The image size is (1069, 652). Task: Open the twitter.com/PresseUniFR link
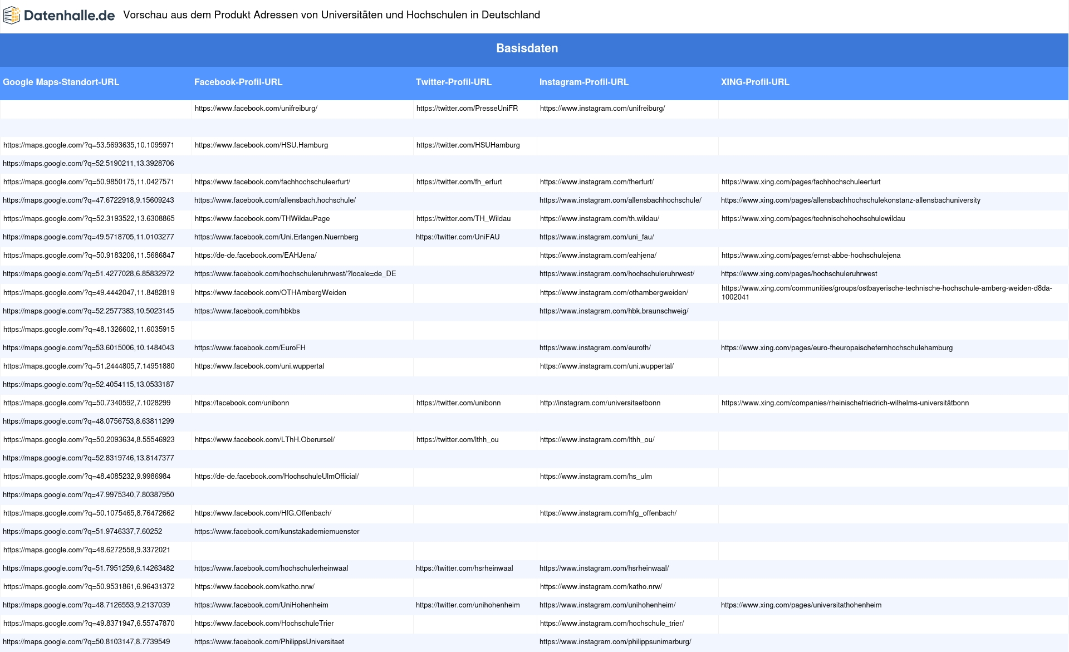coord(467,109)
